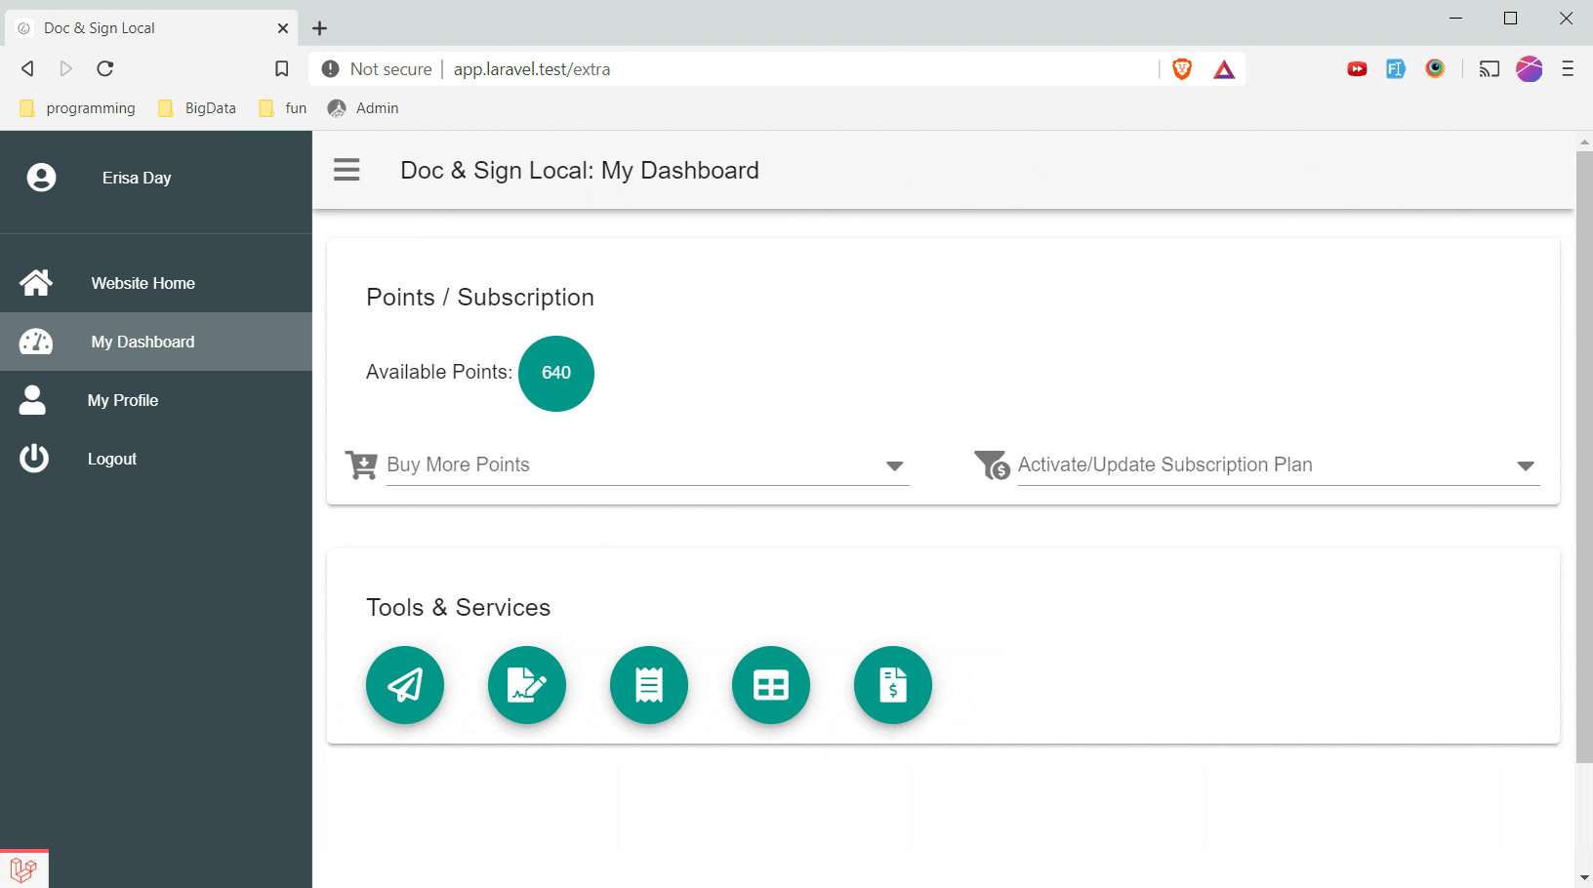The width and height of the screenshot is (1593, 888).
Task: Click the Not secure warning icon
Action: 330,69
